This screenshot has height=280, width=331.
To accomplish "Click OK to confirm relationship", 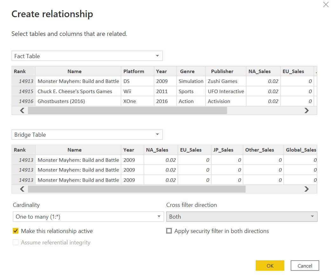I will pyautogui.click(x=270, y=266).
